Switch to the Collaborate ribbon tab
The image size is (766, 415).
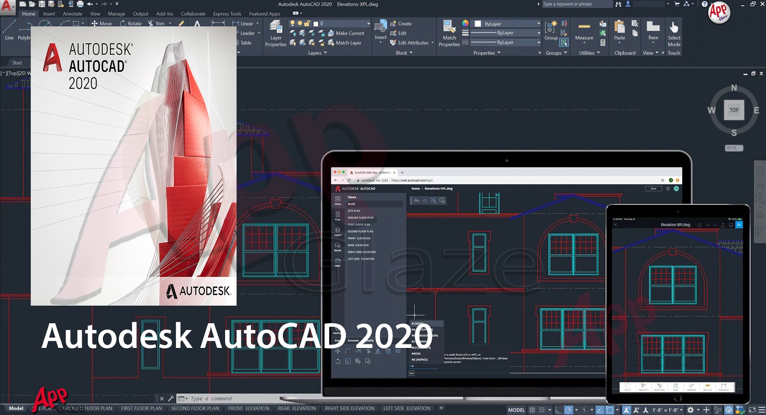(193, 14)
